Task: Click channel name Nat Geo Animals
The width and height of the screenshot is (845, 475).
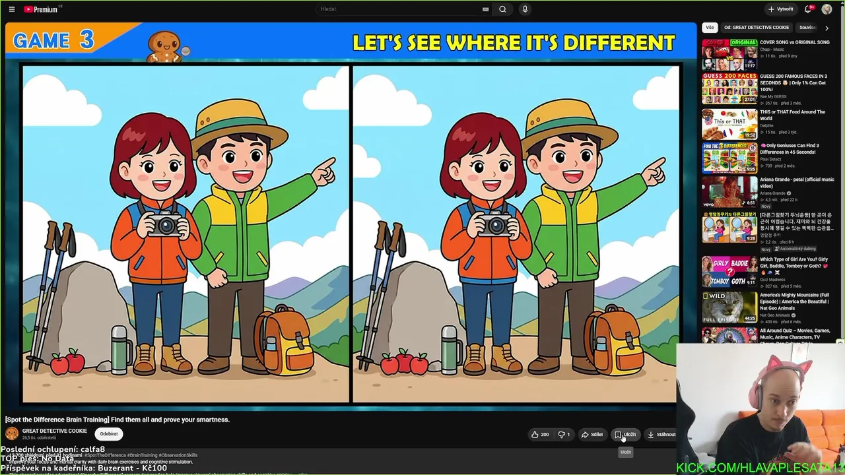Action: tap(775, 315)
